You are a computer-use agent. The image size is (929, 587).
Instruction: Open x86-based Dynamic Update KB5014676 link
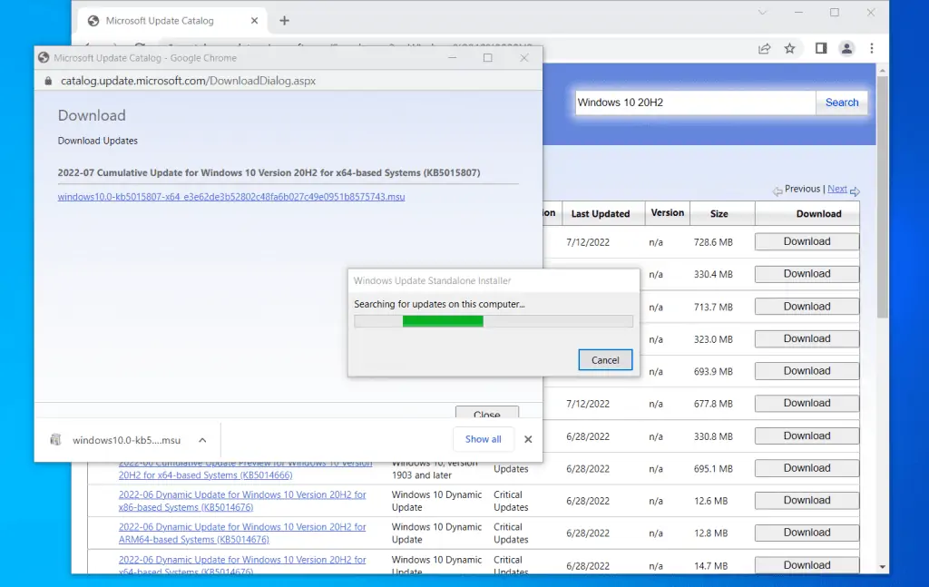pyautogui.click(x=241, y=501)
